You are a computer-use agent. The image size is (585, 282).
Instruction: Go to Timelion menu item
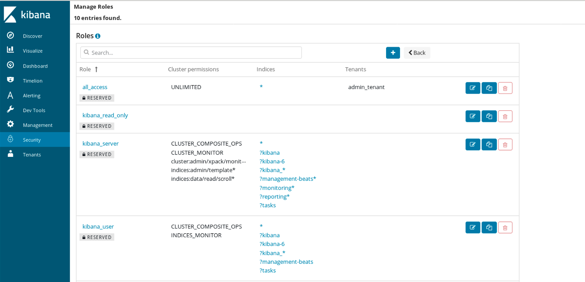[33, 81]
